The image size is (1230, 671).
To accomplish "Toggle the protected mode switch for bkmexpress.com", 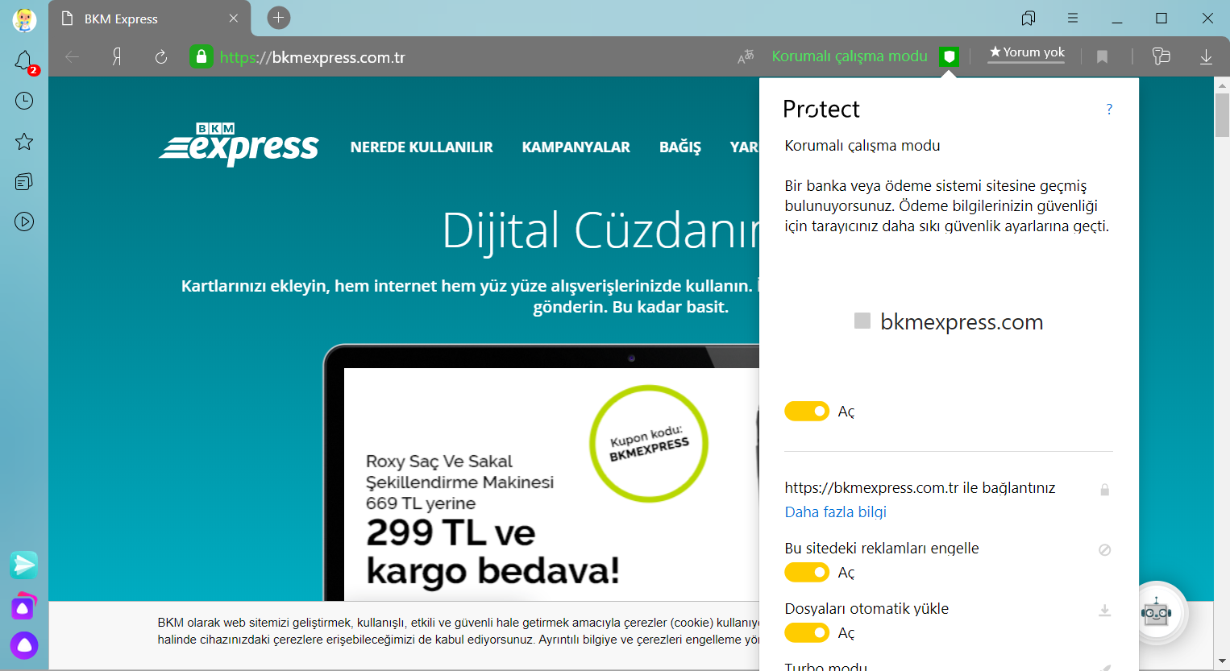I will [x=807, y=412].
